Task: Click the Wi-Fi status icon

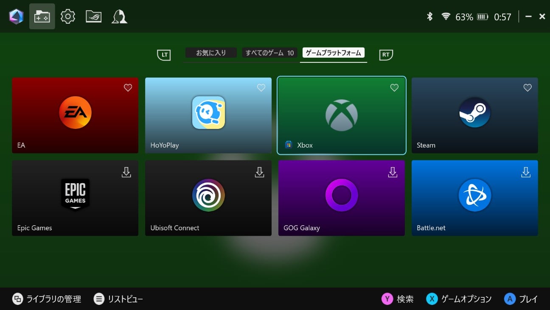Action: (446, 17)
